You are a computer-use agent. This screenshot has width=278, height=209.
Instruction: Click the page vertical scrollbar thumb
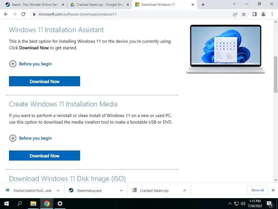276,74
